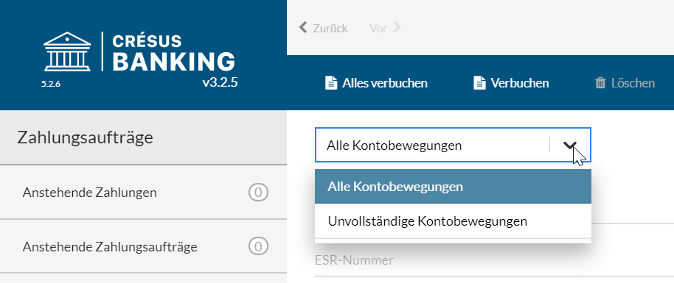Viewport: 674px width, 283px height.
Task: Click the 0 badge beside Anstehende Zahlungsaufträge
Action: point(258,246)
